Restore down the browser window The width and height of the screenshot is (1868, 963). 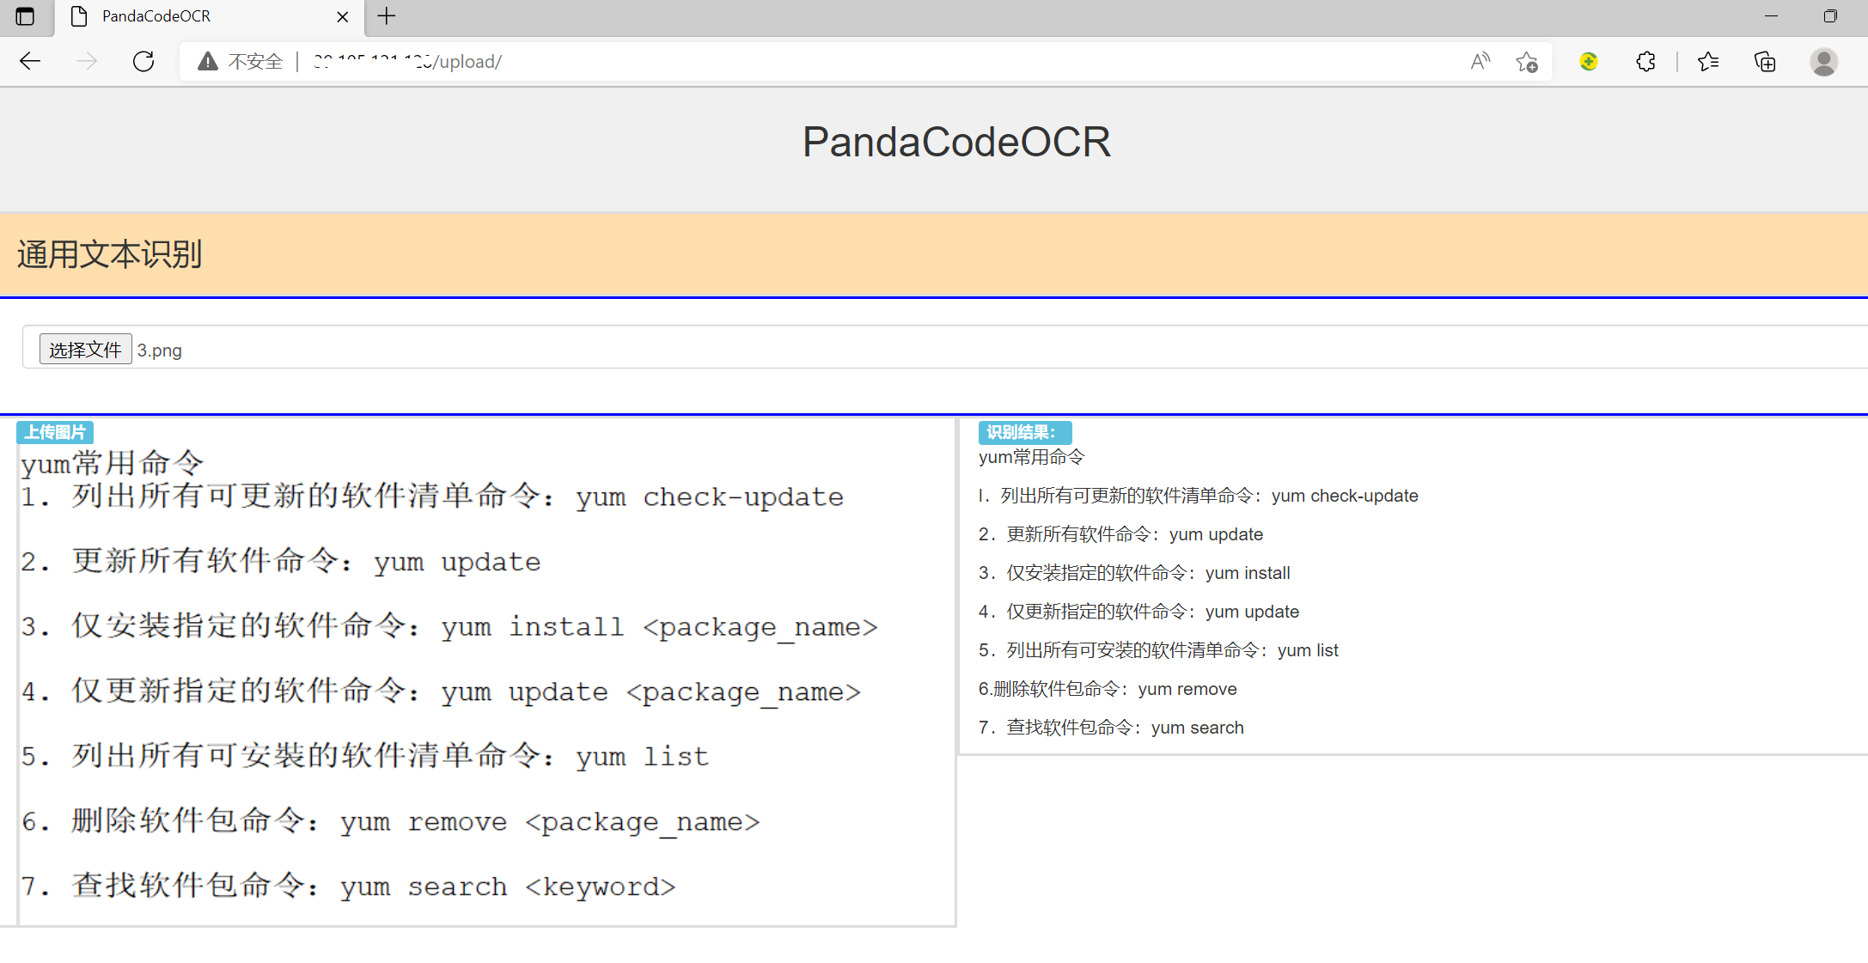tap(1830, 16)
